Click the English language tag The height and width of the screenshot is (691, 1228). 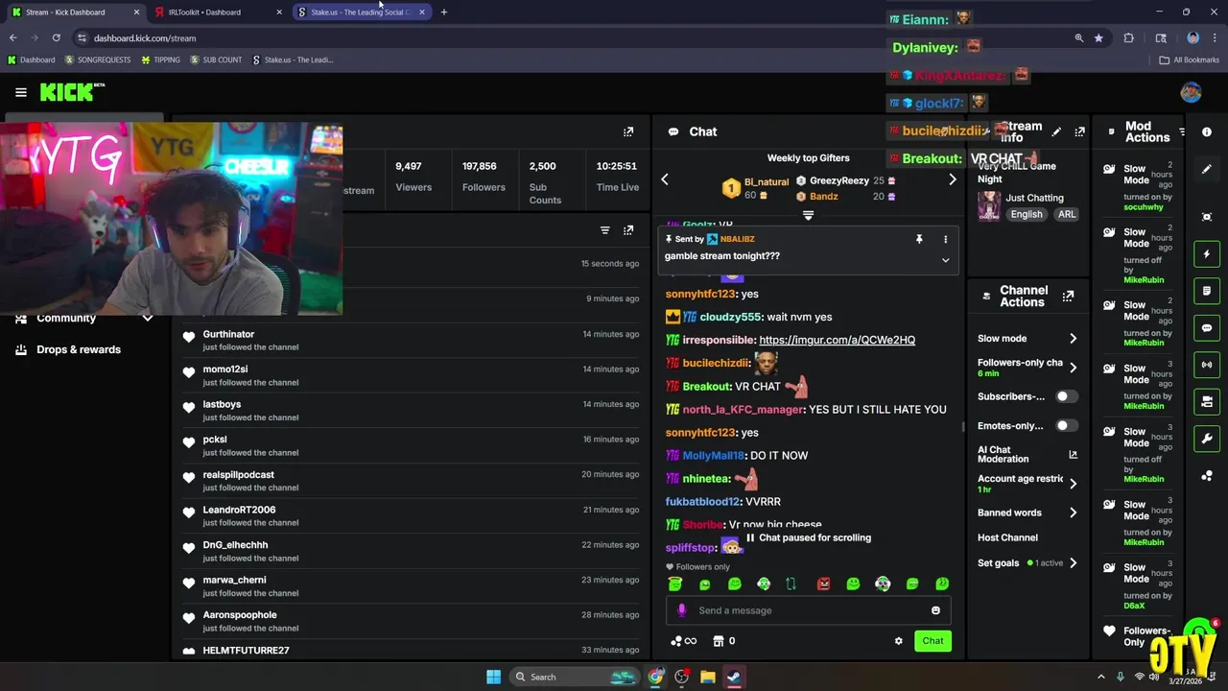[x=1026, y=214]
